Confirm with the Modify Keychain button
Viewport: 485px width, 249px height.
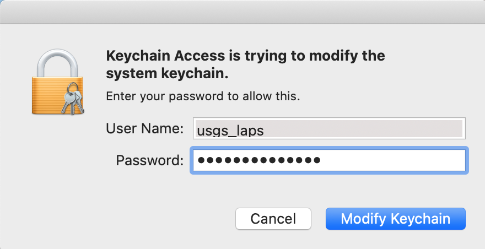(396, 219)
